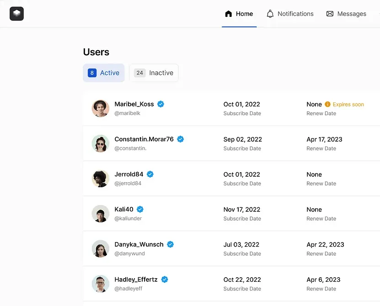Screen dimensions: 380x306
Task: Click the Notifications bell icon
Action: click(x=270, y=14)
